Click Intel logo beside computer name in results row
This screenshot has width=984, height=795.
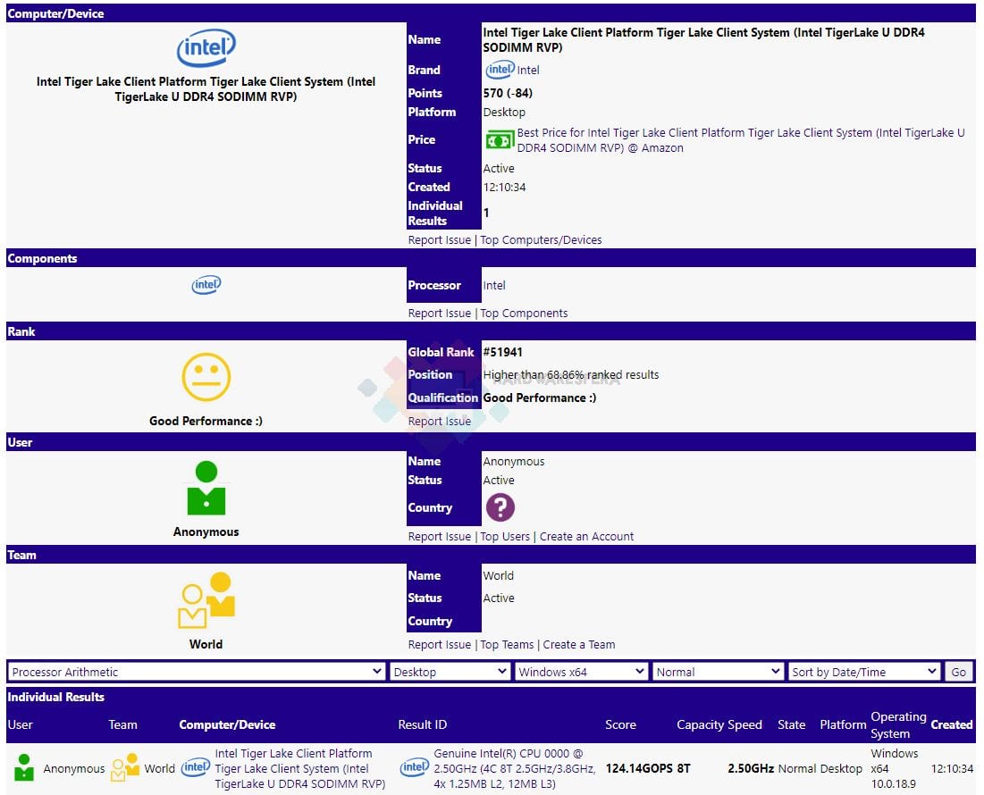click(x=195, y=767)
